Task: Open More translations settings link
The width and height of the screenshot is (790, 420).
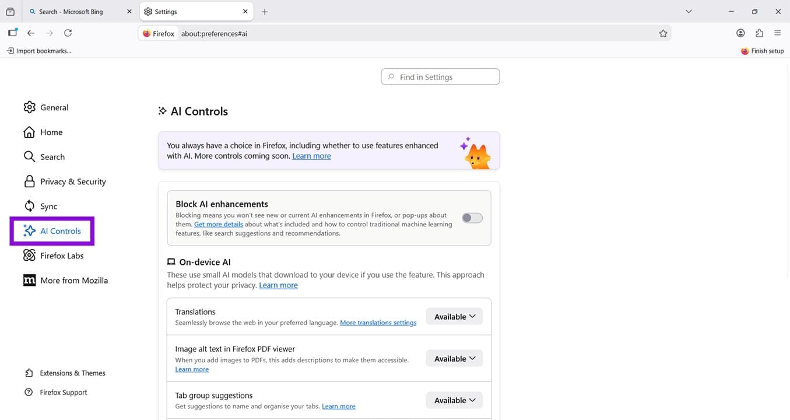Action: coord(378,323)
